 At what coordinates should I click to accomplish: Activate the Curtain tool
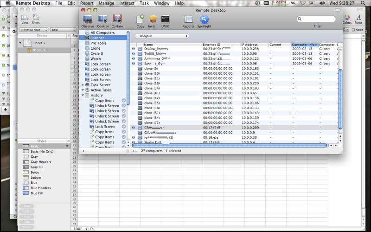tap(117, 19)
